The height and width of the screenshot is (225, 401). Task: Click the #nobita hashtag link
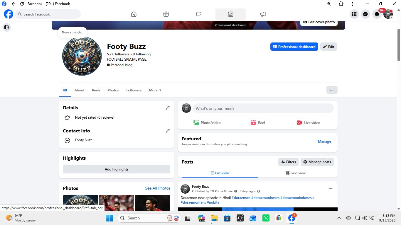click(213, 202)
